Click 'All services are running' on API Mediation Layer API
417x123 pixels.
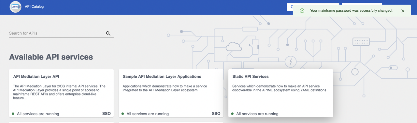tap(38, 114)
